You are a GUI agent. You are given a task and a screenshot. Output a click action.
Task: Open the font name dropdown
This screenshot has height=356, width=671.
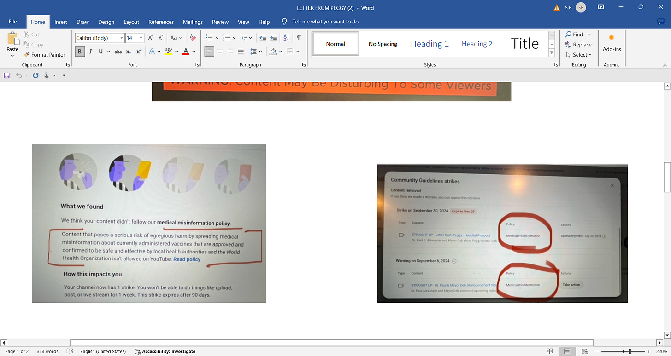(122, 38)
